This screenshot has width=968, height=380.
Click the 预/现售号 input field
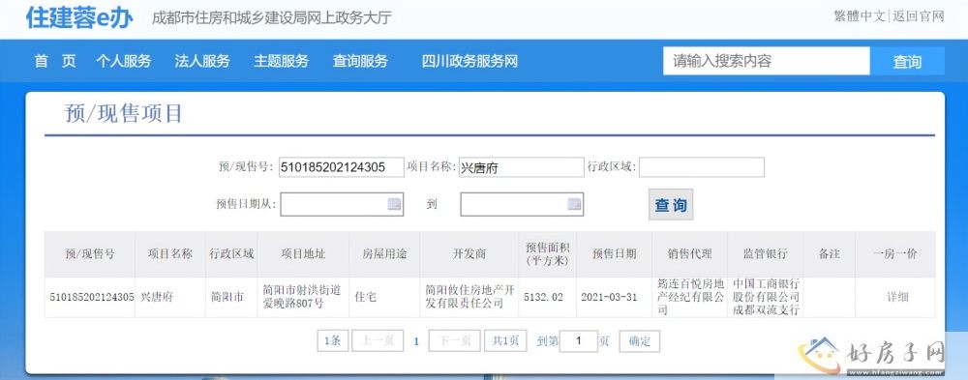pyautogui.click(x=342, y=167)
